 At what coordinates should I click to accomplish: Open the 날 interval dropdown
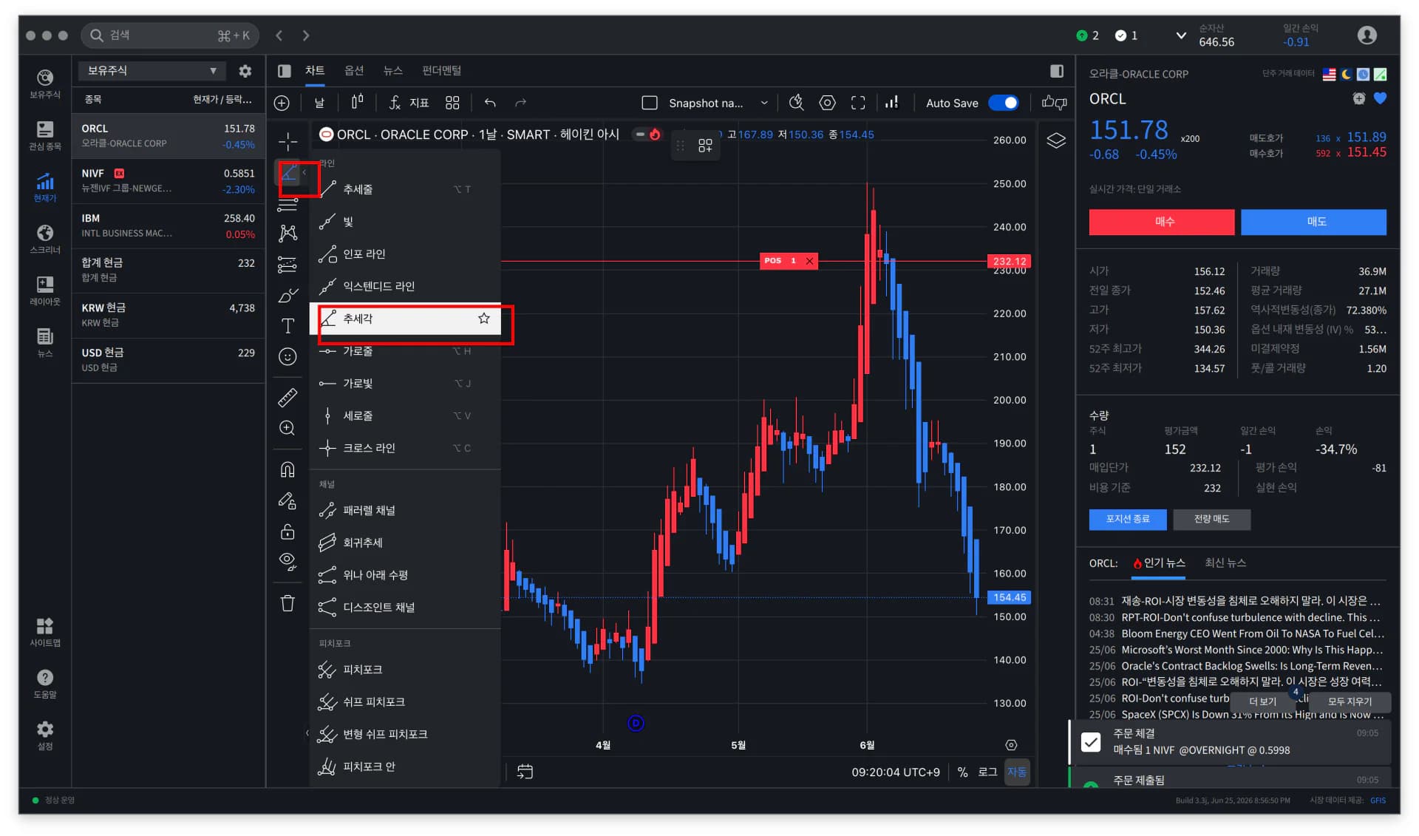point(319,103)
